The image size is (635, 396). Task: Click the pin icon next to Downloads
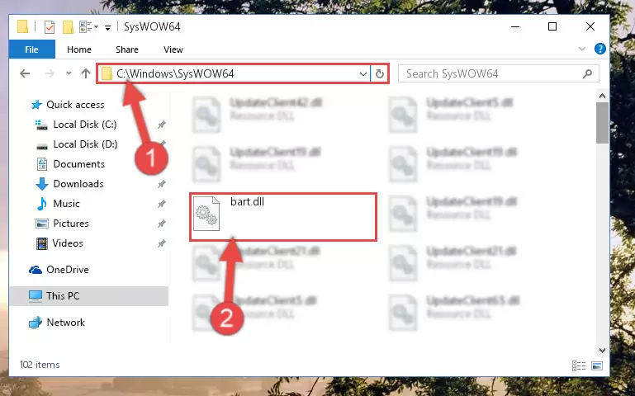[x=162, y=184]
